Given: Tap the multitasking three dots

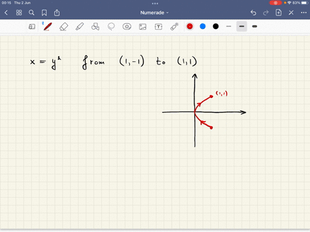Looking at the screenshot, I should coord(155,3).
